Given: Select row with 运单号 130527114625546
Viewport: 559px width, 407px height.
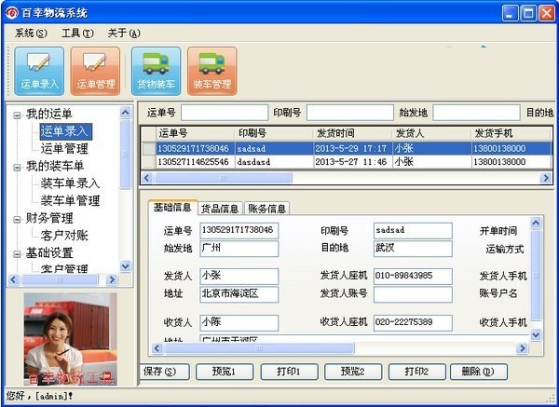Looking at the screenshot, I should 348,162.
